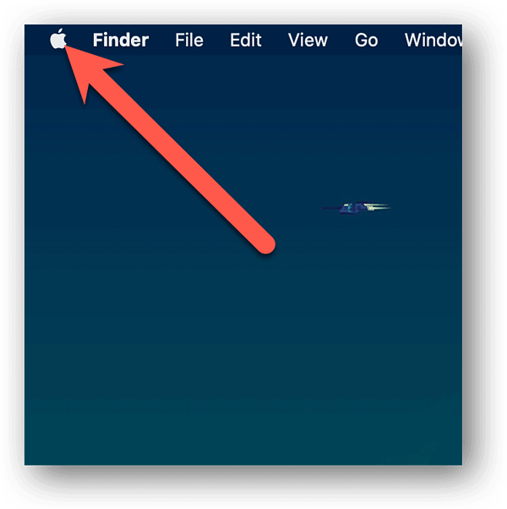Click empty menu bar space left of Apple logo
Screen dimensions: 507x509
click(x=36, y=40)
